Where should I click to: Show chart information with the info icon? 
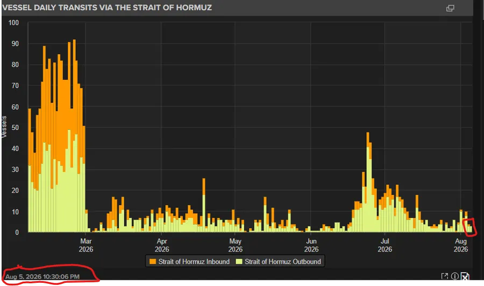click(454, 276)
